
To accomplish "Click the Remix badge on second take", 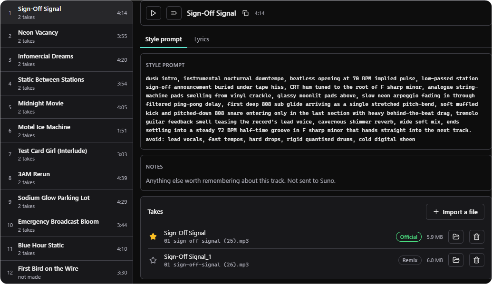I will click(x=410, y=260).
